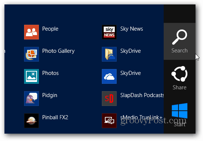Open SkyDrive desktop folder icon
Viewport: 207px width, 141px height.
pyautogui.click(x=109, y=54)
